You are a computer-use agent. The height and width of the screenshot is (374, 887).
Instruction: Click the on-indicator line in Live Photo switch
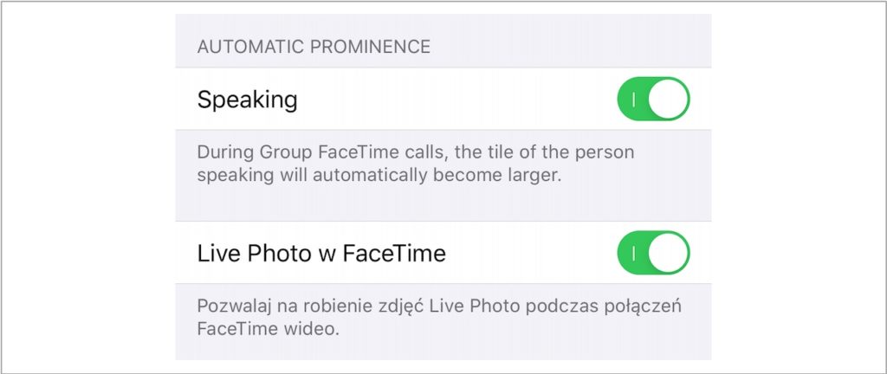pyautogui.click(x=634, y=253)
